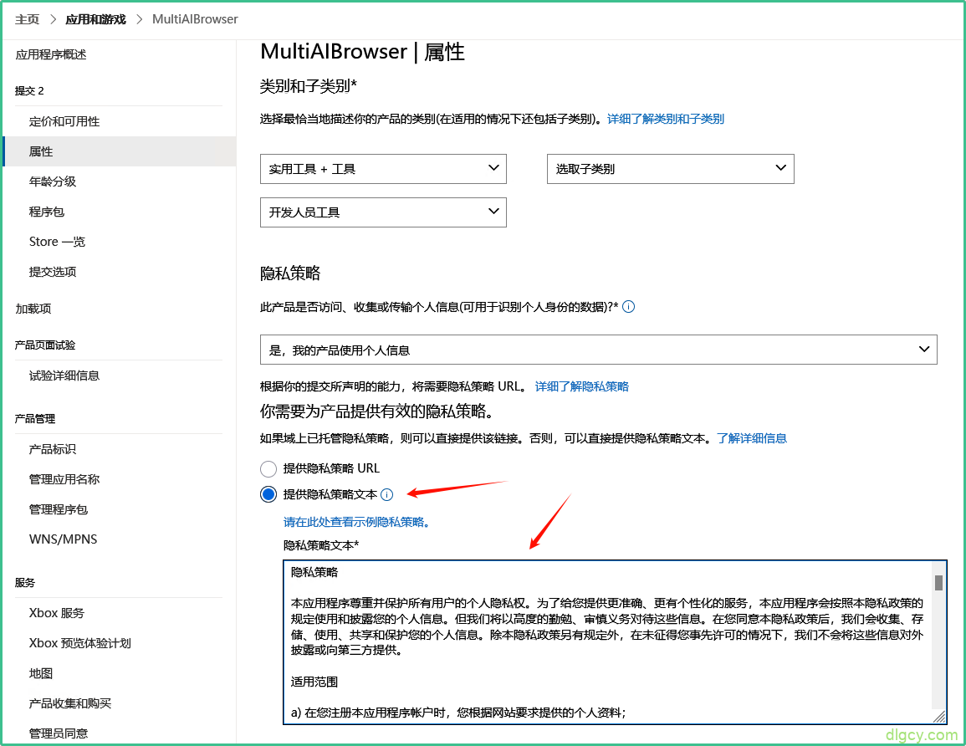Click 详细了解类别和子类别 link
966x746 pixels.
click(x=665, y=119)
